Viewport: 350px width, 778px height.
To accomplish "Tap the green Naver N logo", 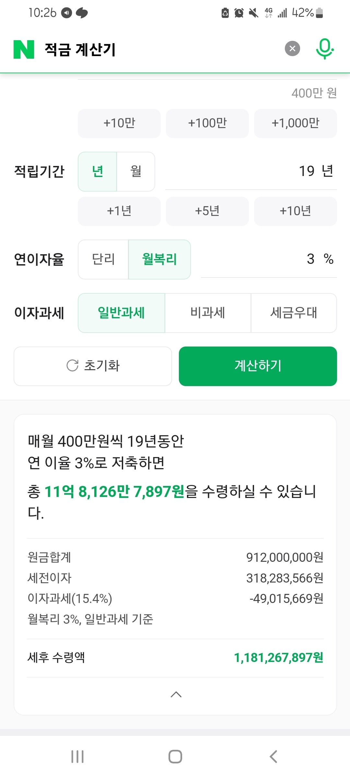I will pyautogui.click(x=24, y=49).
